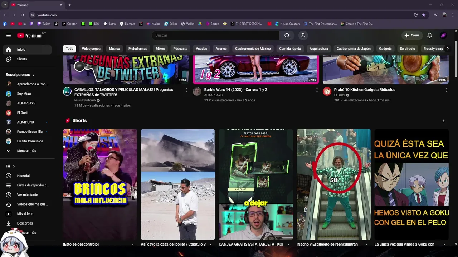The height and width of the screenshot is (257, 458).
Task: Open Shorts in the sidebar
Action: click(x=27, y=59)
